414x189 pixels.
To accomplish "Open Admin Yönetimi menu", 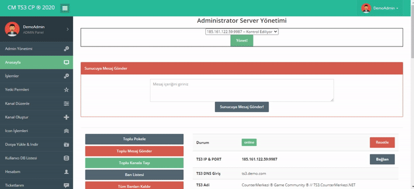I will tap(36, 49).
